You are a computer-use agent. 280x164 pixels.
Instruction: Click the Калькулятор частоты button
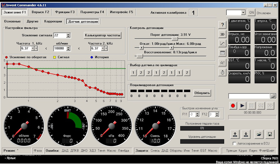(103, 35)
